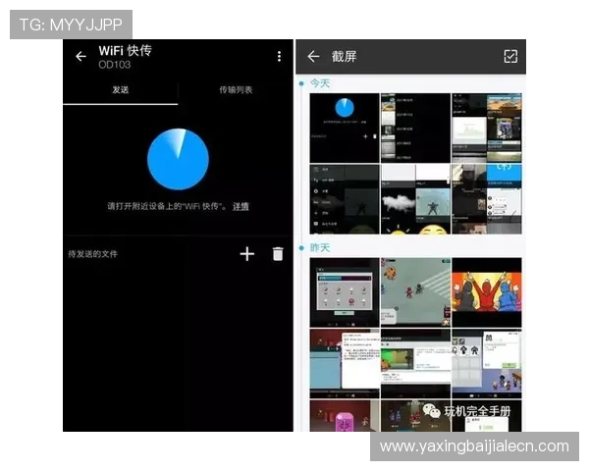Viewport: 589px width, 471px height.
Task: Tap the 截屏 title in gallery header
Action: tap(344, 57)
